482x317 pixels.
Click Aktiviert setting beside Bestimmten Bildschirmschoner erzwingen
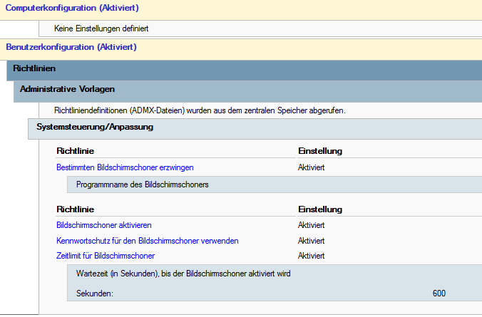pos(312,167)
